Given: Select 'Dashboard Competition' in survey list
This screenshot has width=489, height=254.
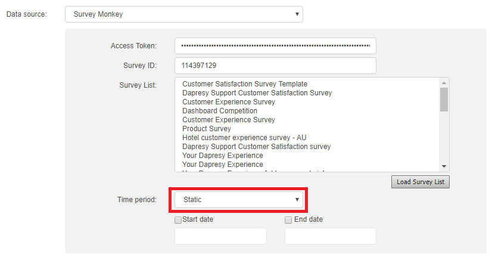Looking at the screenshot, I should pyautogui.click(x=220, y=111).
